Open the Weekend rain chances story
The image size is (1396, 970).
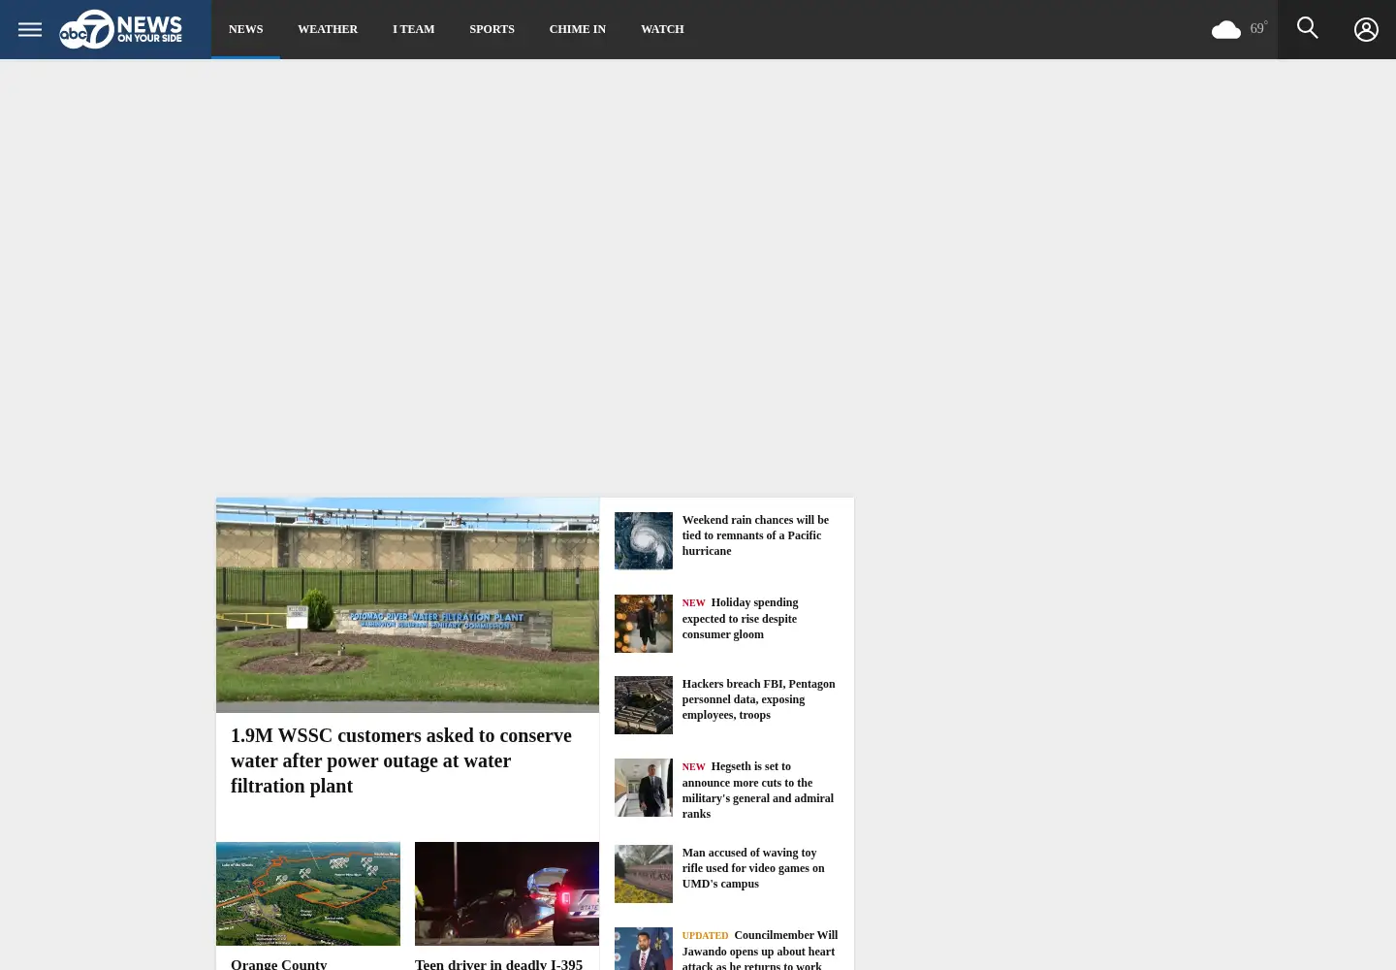[x=755, y=535]
